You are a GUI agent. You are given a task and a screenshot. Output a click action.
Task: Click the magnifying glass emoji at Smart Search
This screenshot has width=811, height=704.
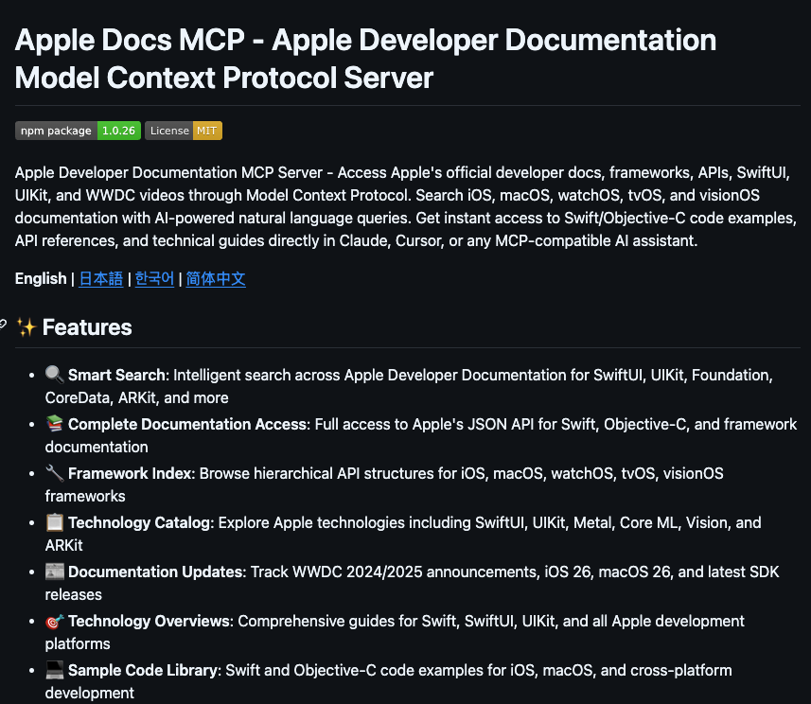54,374
